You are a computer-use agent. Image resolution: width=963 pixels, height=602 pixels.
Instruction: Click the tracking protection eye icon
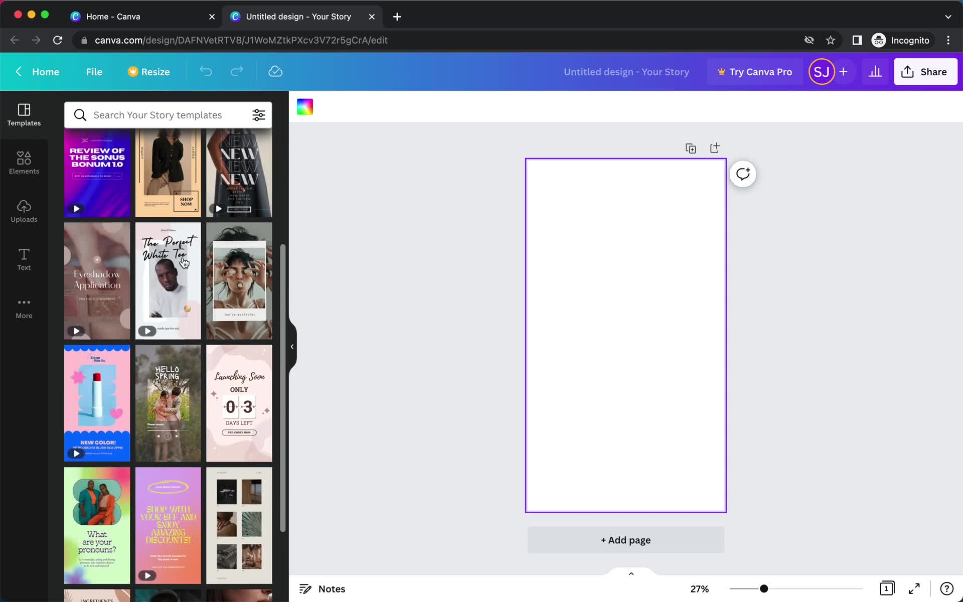coord(809,40)
